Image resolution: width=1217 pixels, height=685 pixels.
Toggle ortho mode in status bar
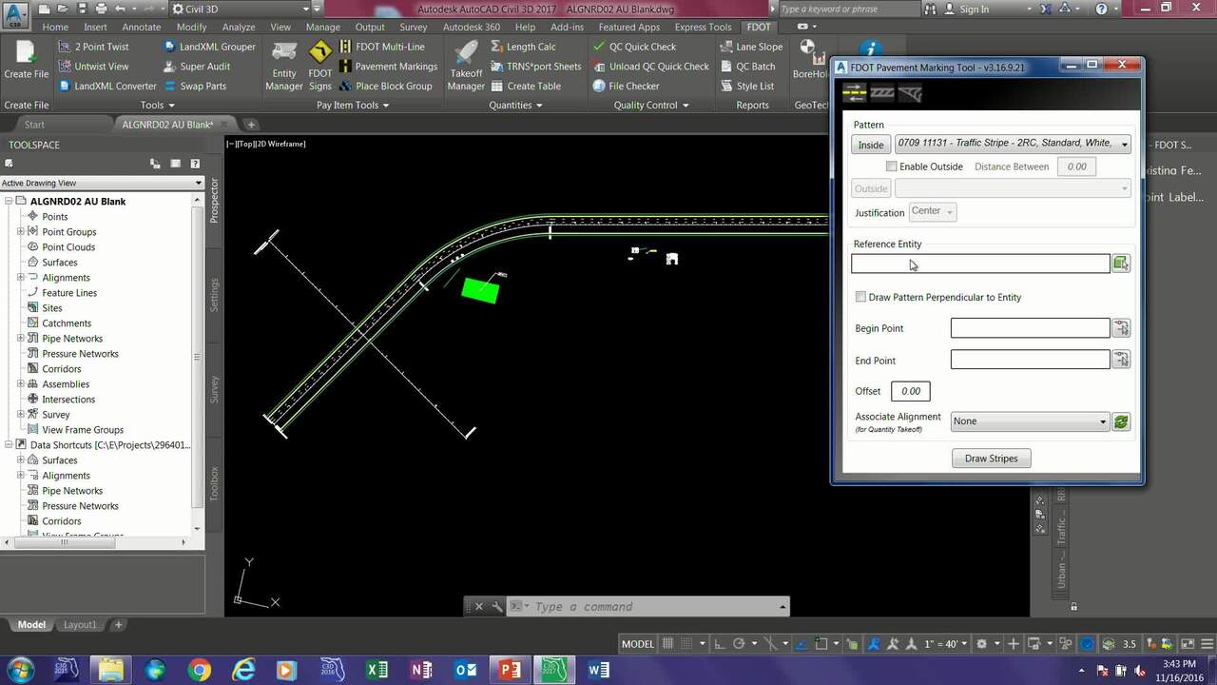pos(719,644)
